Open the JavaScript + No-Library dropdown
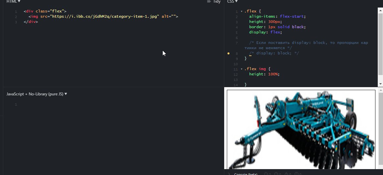This screenshot has height=175, width=383. coord(36,94)
